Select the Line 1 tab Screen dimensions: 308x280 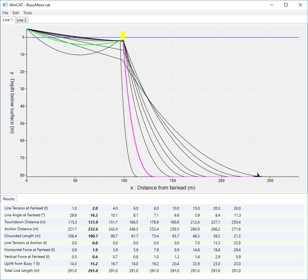[x=7, y=20]
